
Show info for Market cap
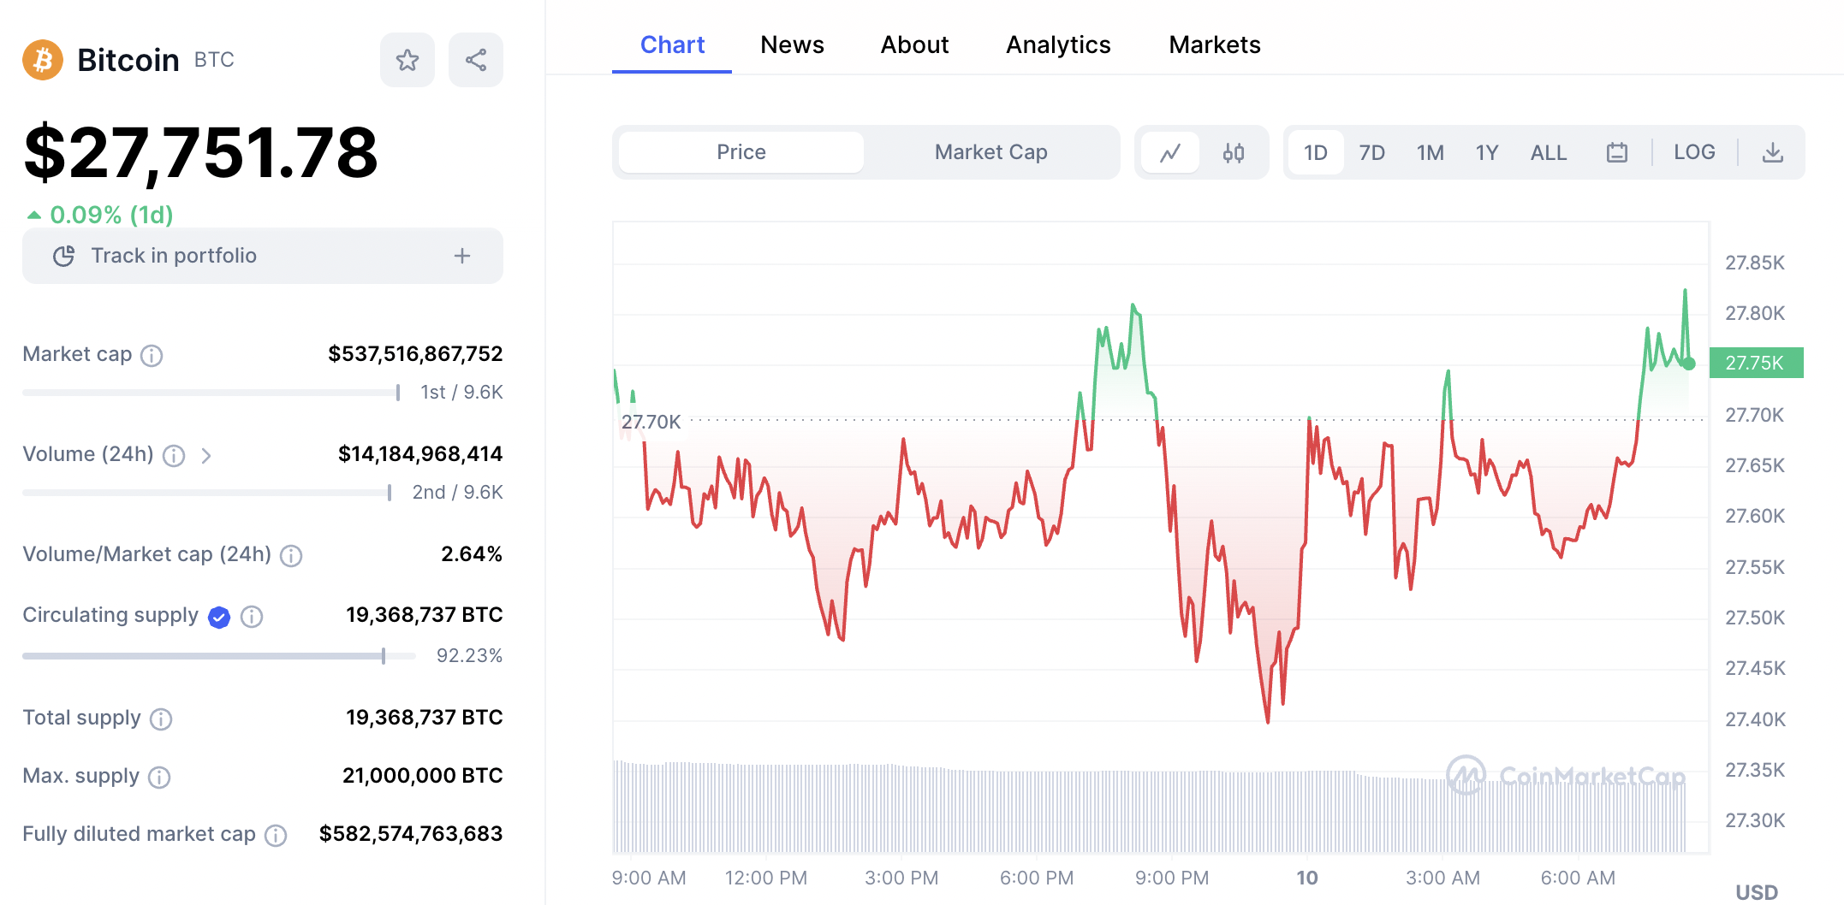tap(152, 355)
